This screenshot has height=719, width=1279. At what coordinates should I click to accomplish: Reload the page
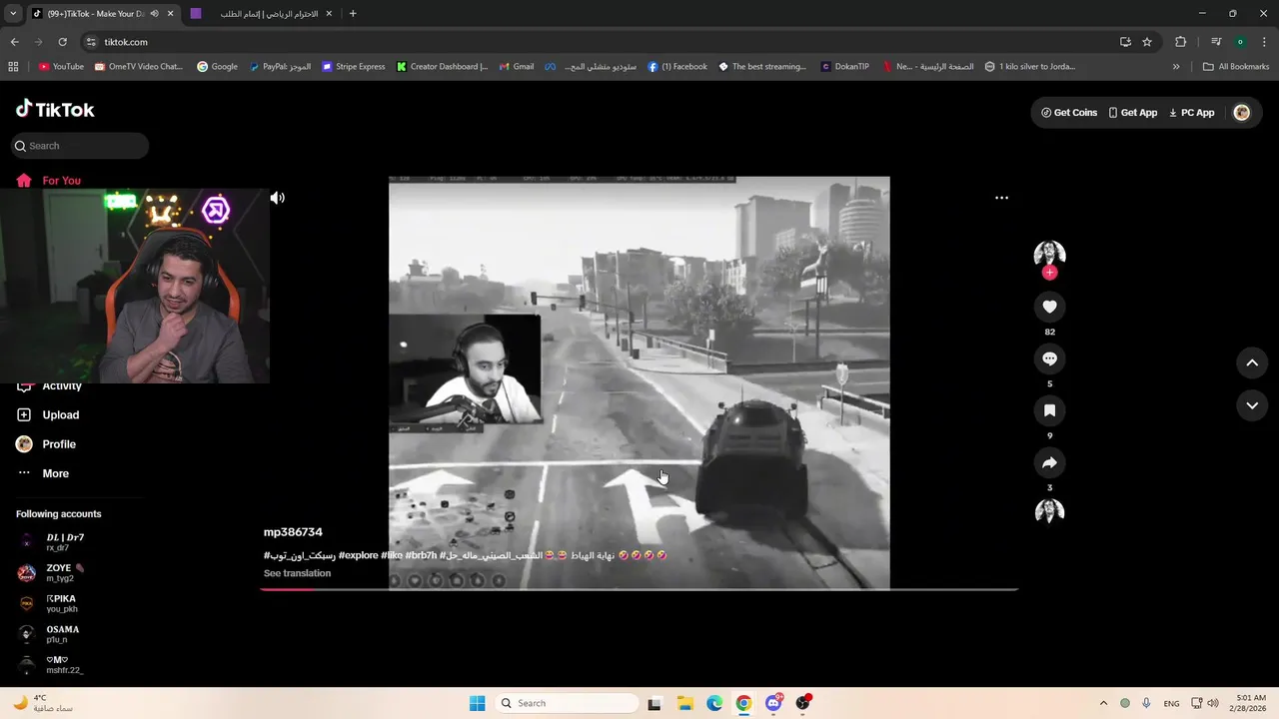(x=62, y=42)
